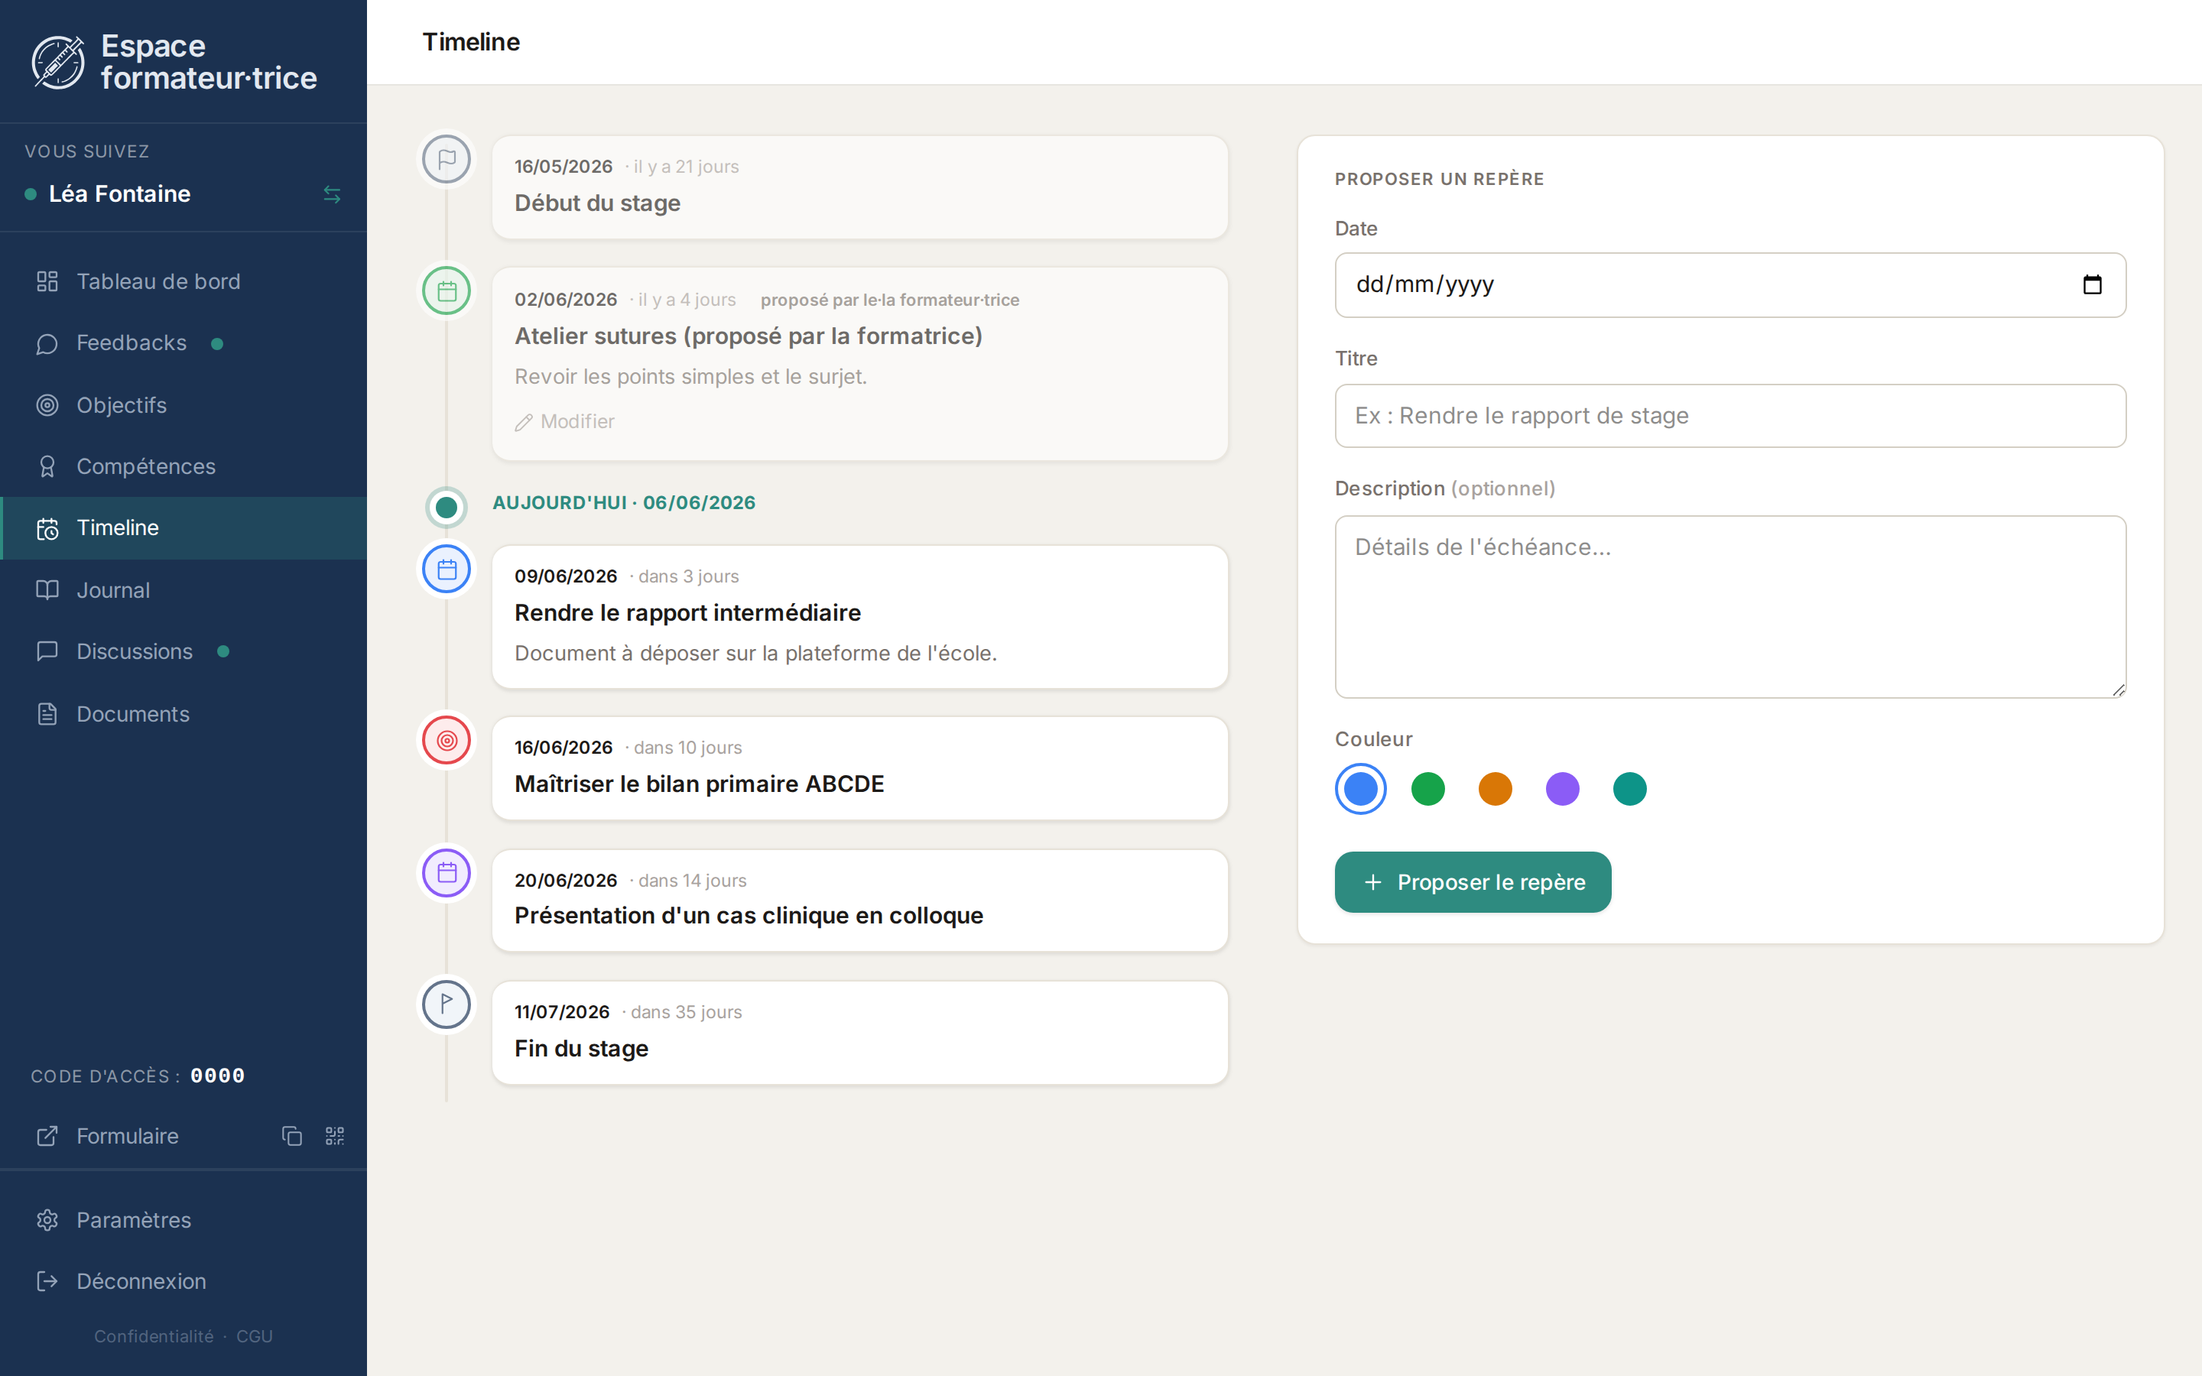Click the flag marker for Fin du stage
2202x1376 pixels.
pos(447,1004)
